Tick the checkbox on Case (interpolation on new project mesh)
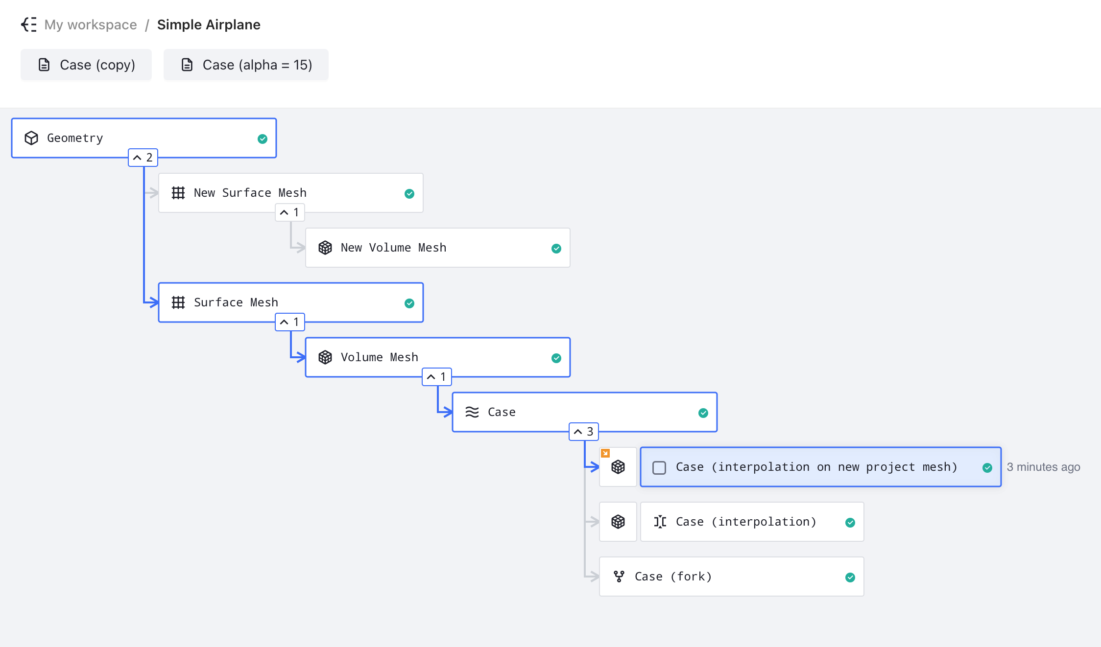 coord(659,467)
